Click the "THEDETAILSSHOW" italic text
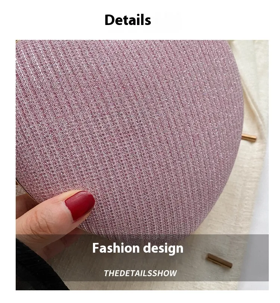 140,273
